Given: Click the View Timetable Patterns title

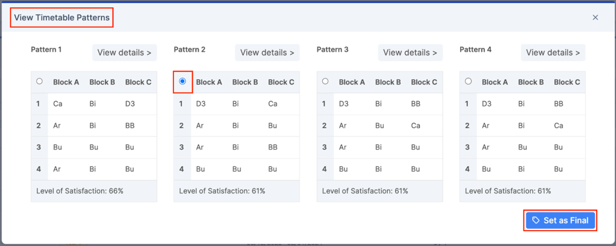Looking at the screenshot, I should coord(62,18).
